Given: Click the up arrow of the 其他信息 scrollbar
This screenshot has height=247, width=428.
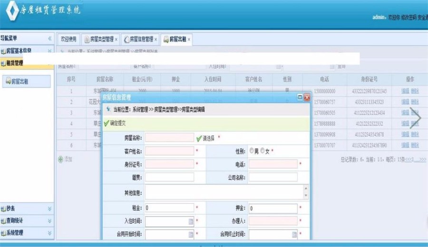Looking at the screenshot, I should point(306,188).
